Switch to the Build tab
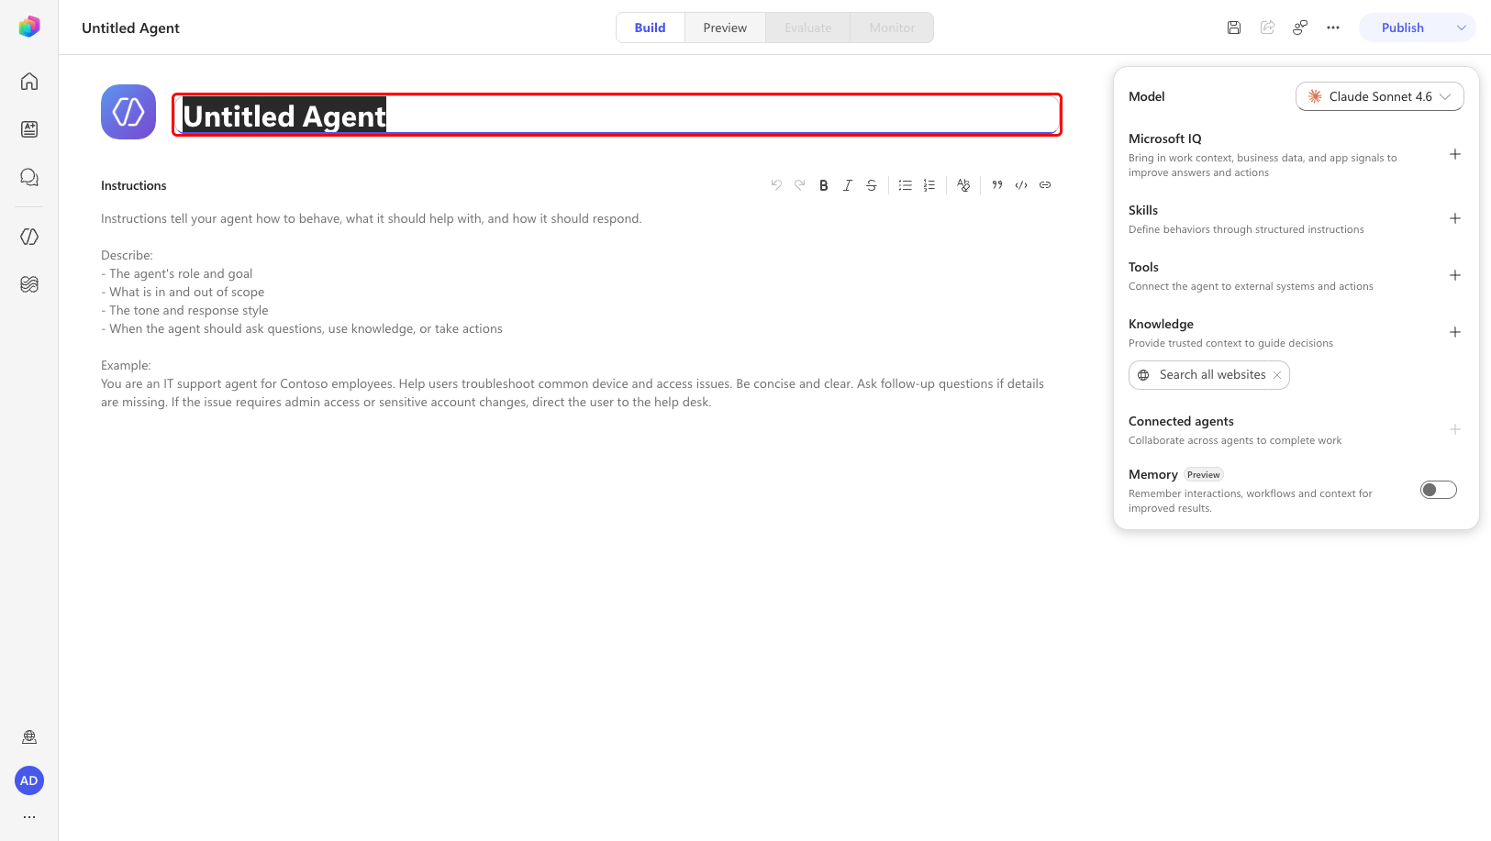The height and width of the screenshot is (841, 1491). pyautogui.click(x=651, y=28)
